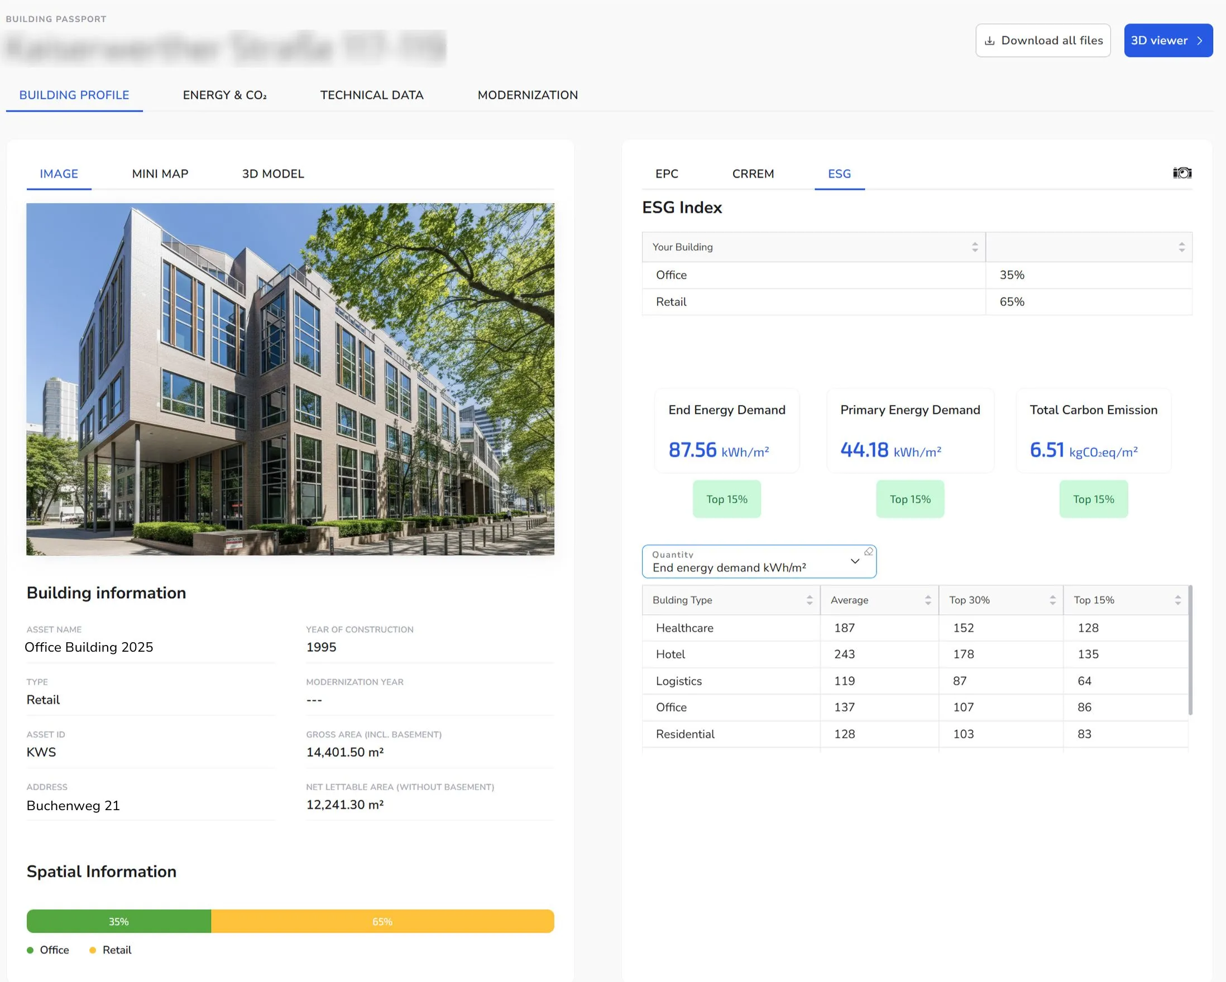Sort table by Top 15% column
The width and height of the screenshot is (1226, 982).
pyautogui.click(x=1177, y=600)
